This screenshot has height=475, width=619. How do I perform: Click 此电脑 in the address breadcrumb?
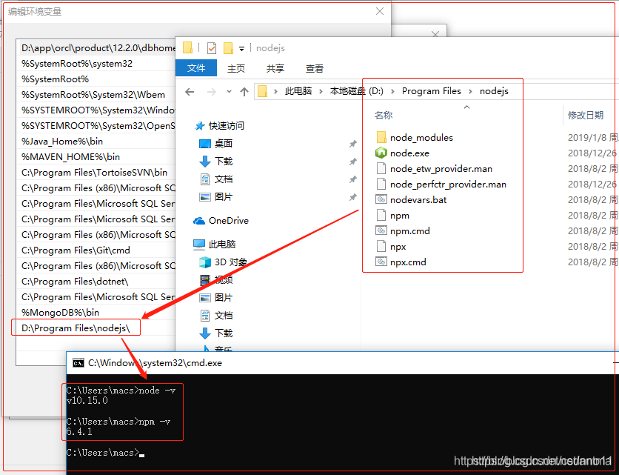(x=298, y=91)
